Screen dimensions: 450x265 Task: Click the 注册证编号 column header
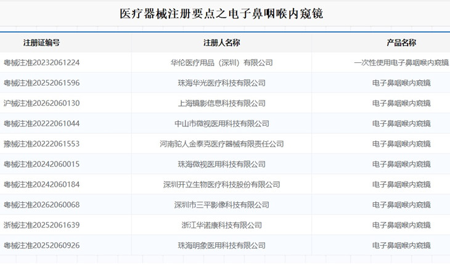(x=42, y=43)
